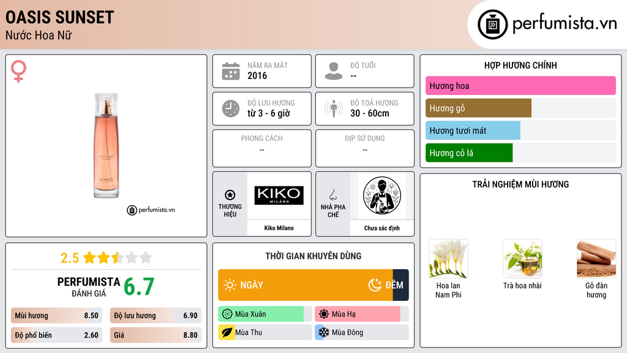The image size is (627, 353).
Task: Click the brown Hương gỗ accord bar
Action: point(478,108)
